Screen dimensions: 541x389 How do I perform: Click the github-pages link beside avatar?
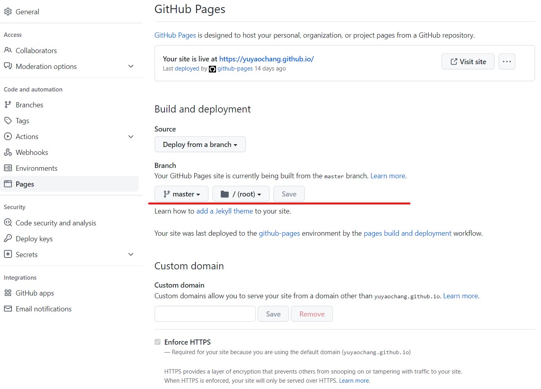coord(235,69)
